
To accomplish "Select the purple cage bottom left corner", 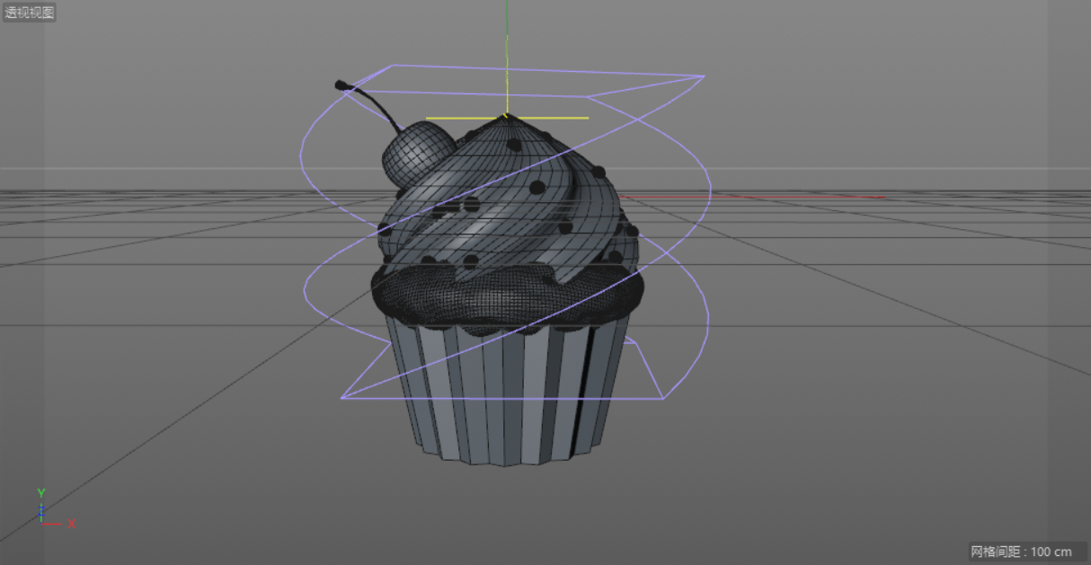I will 342,397.
